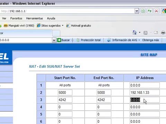Image resolution: width=166 pixels, height=124 pixels.
Task: Click row 3 End Port field 4242
Action: (x=104, y=100)
